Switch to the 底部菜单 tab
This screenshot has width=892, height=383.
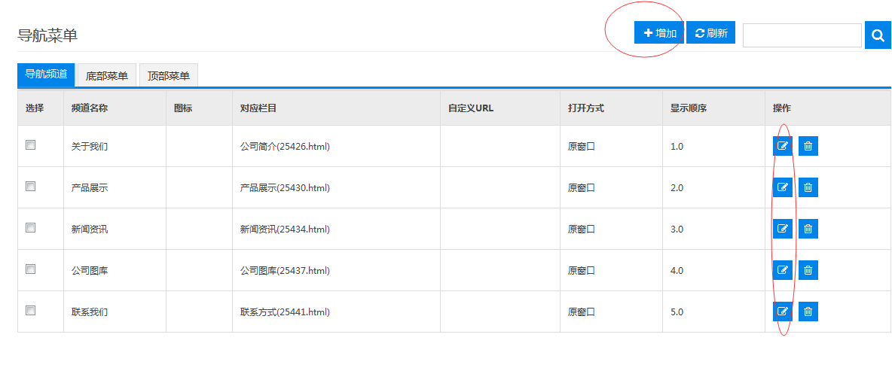(106, 75)
